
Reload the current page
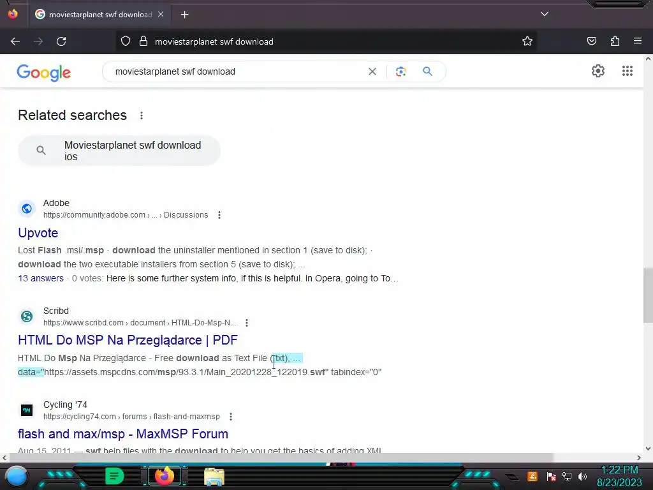tap(61, 41)
